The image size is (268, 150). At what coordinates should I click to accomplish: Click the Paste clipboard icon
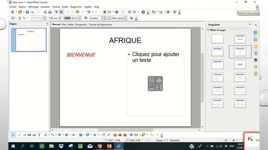click(77, 12)
